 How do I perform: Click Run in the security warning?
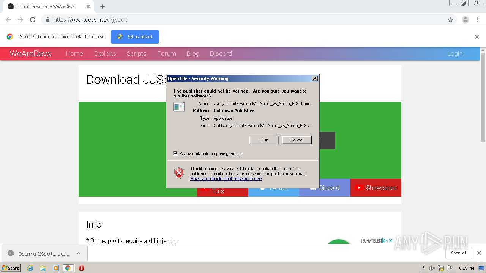coord(264,140)
